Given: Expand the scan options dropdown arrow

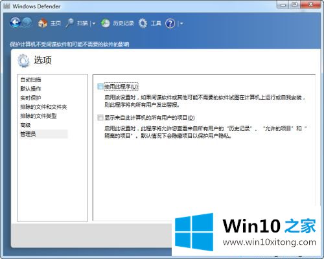Looking at the screenshot, I should [x=94, y=23].
